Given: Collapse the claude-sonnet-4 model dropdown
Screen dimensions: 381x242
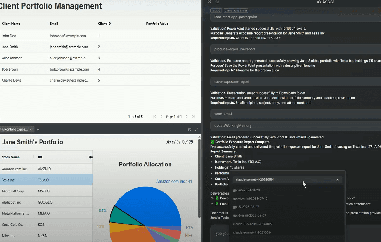Looking at the screenshot, I should click(x=338, y=180).
